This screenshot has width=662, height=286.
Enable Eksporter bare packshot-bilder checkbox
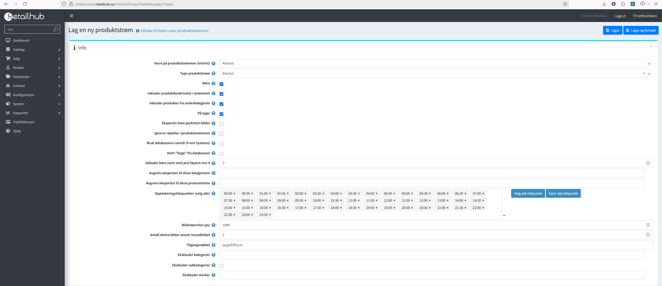[221, 124]
